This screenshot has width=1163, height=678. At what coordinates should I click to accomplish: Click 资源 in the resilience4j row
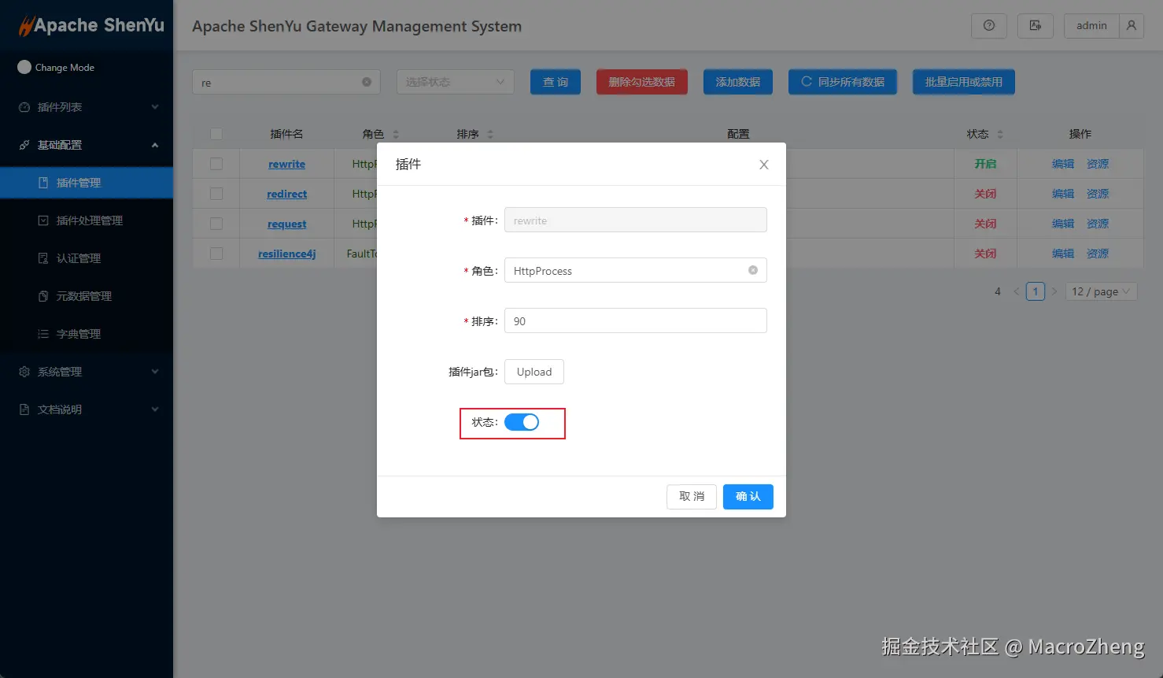[1098, 254]
